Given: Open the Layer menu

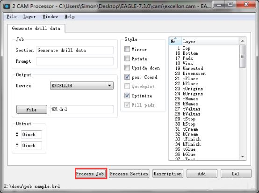Looking at the screenshot, I should [29, 17].
